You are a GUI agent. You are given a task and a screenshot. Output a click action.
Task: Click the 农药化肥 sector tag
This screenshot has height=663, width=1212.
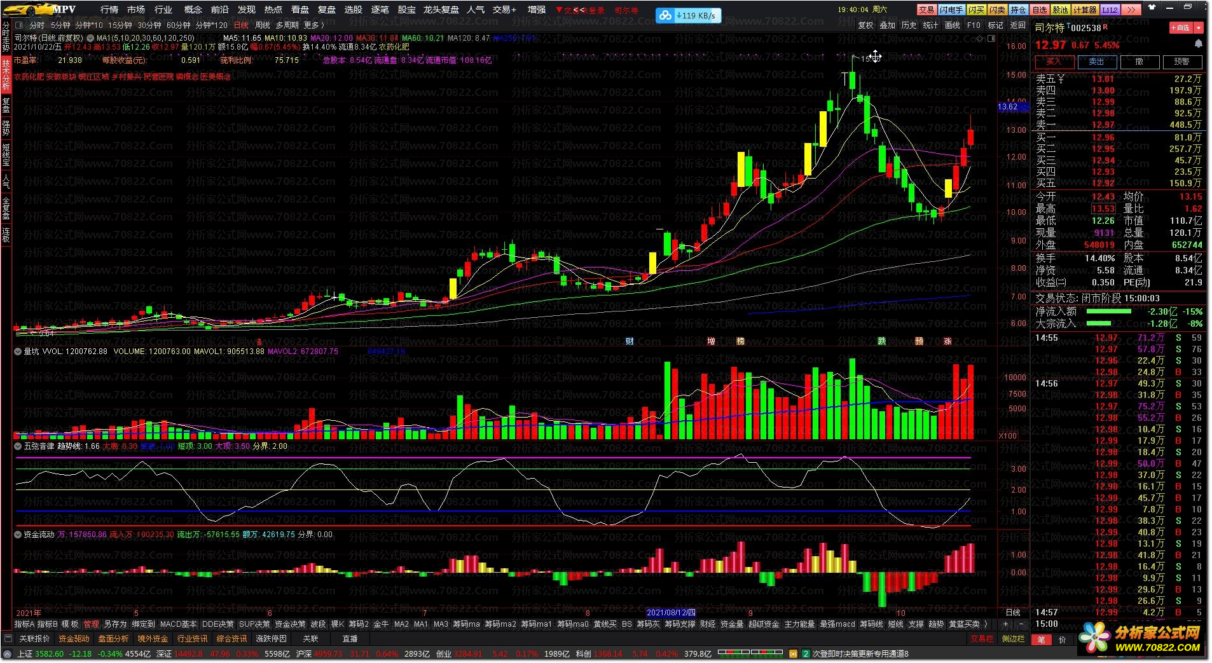tap(29, 77)
